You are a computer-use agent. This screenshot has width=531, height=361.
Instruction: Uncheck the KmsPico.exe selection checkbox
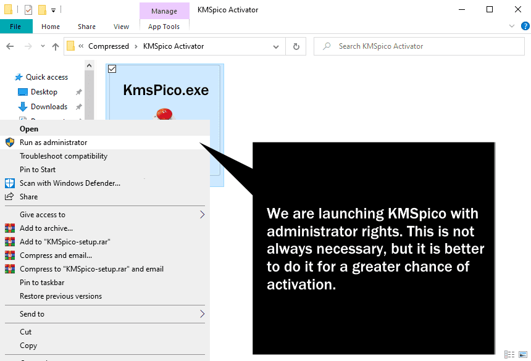click(112, 69)
